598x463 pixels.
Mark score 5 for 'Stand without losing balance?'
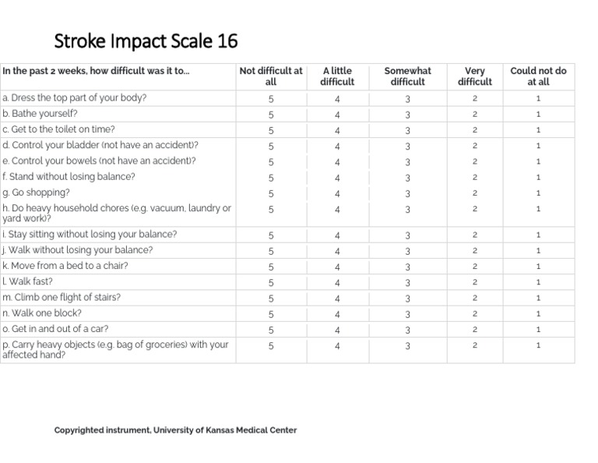[x=271, y=178]
